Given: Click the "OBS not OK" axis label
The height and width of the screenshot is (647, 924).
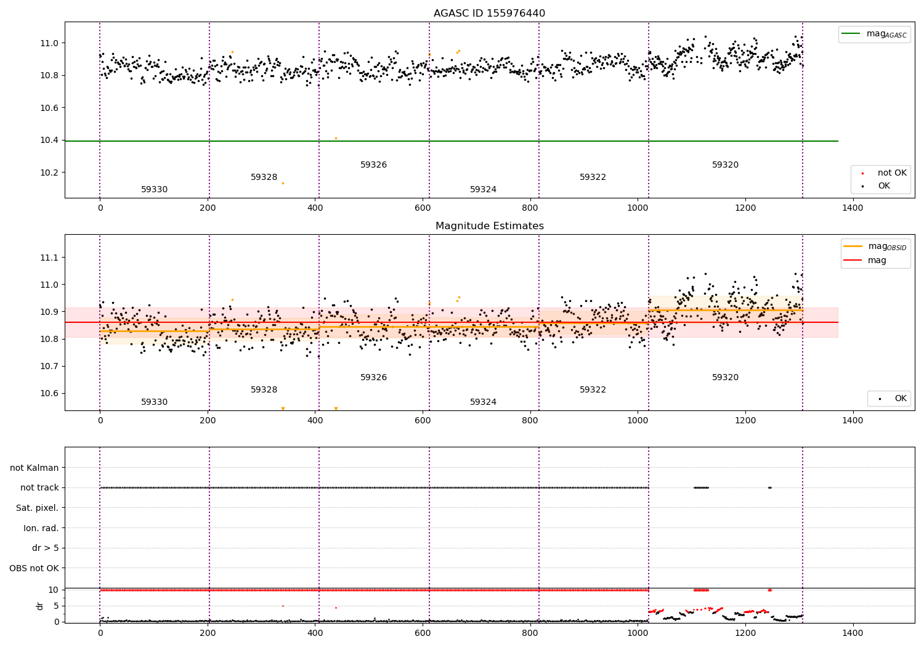Looking at the screenshot, I should pos(34,568).
